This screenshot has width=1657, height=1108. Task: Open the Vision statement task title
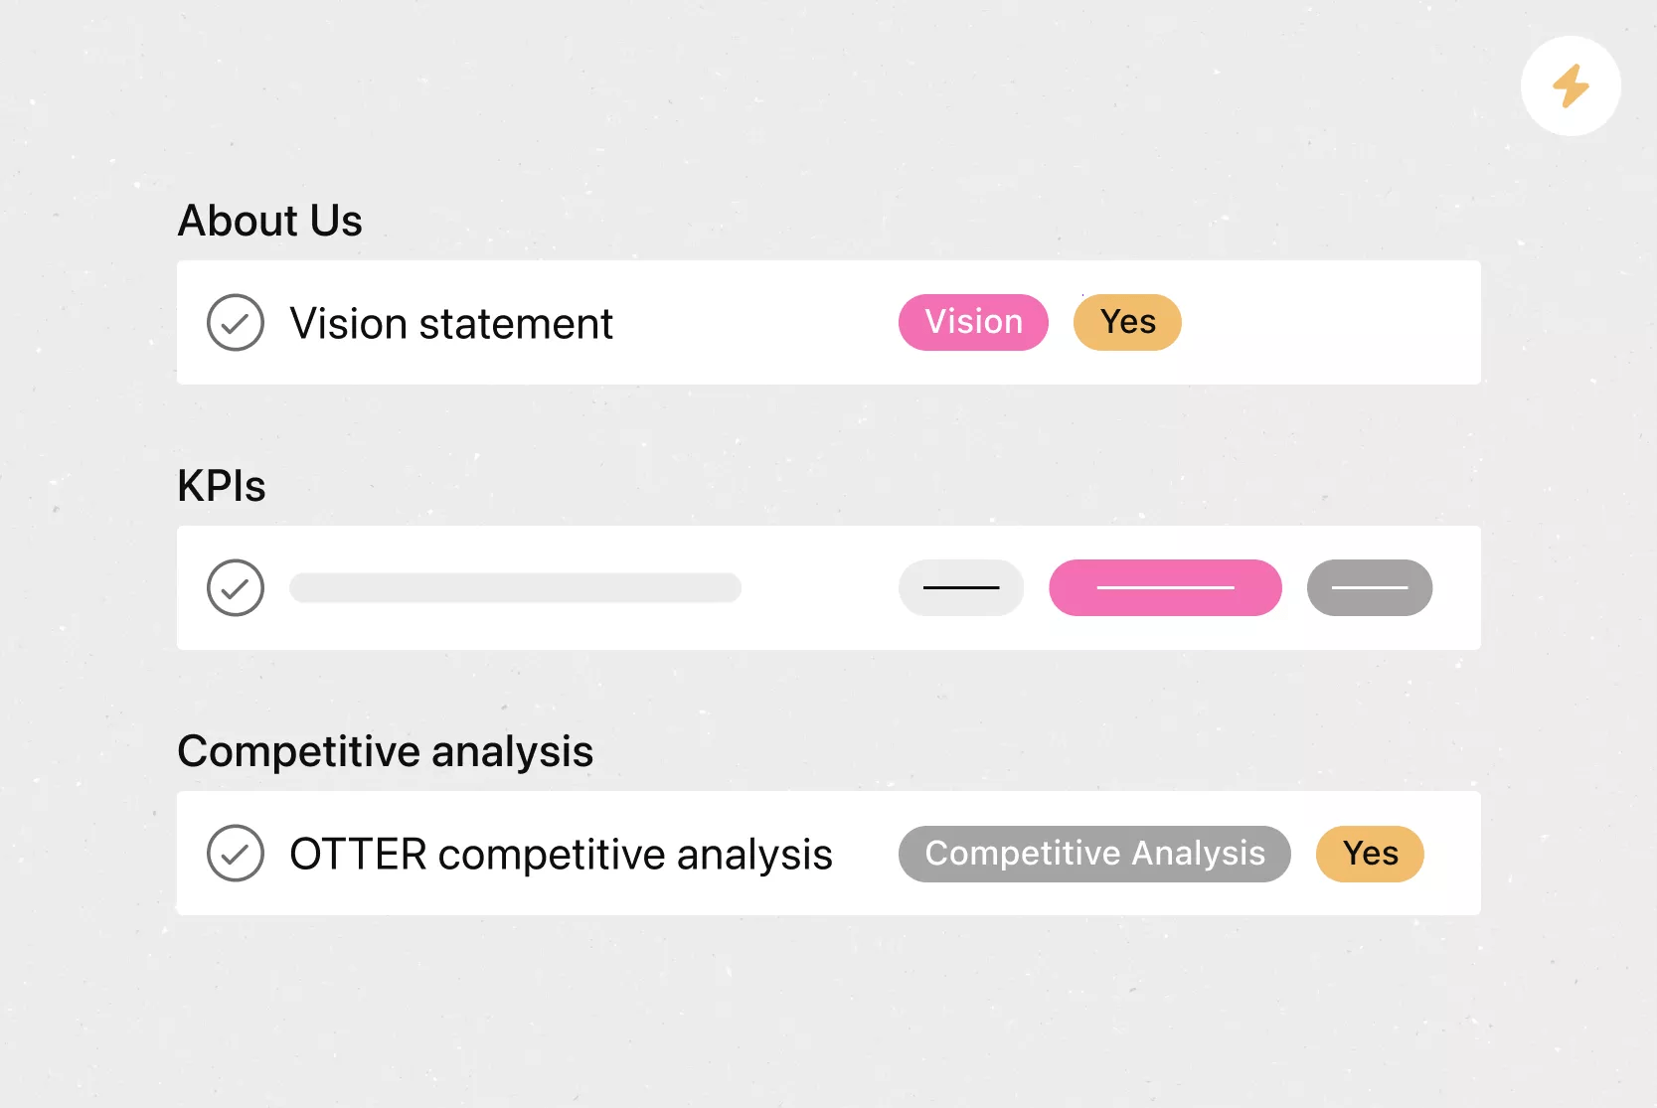pyautogui.click(x=451, y=324)
